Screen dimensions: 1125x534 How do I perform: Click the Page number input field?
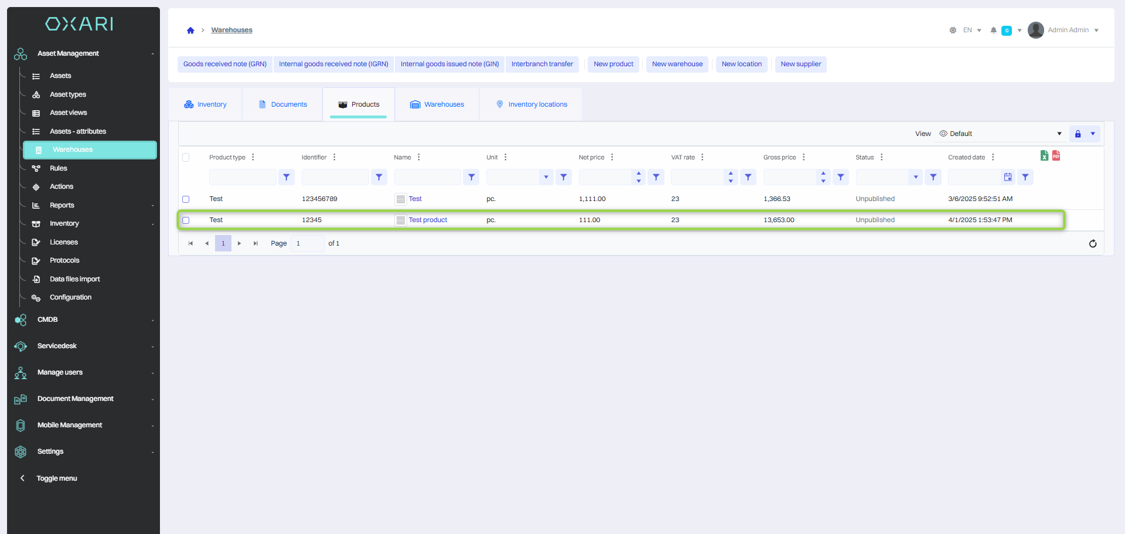pyautogui.click(x=307, y=243)
